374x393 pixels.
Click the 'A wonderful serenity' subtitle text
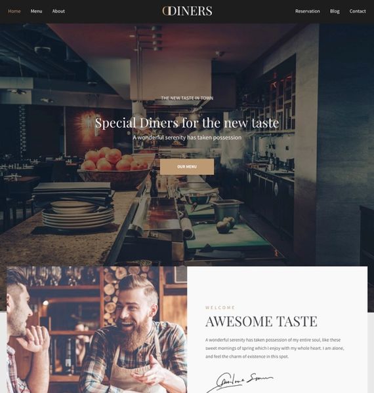pos(187,138)
